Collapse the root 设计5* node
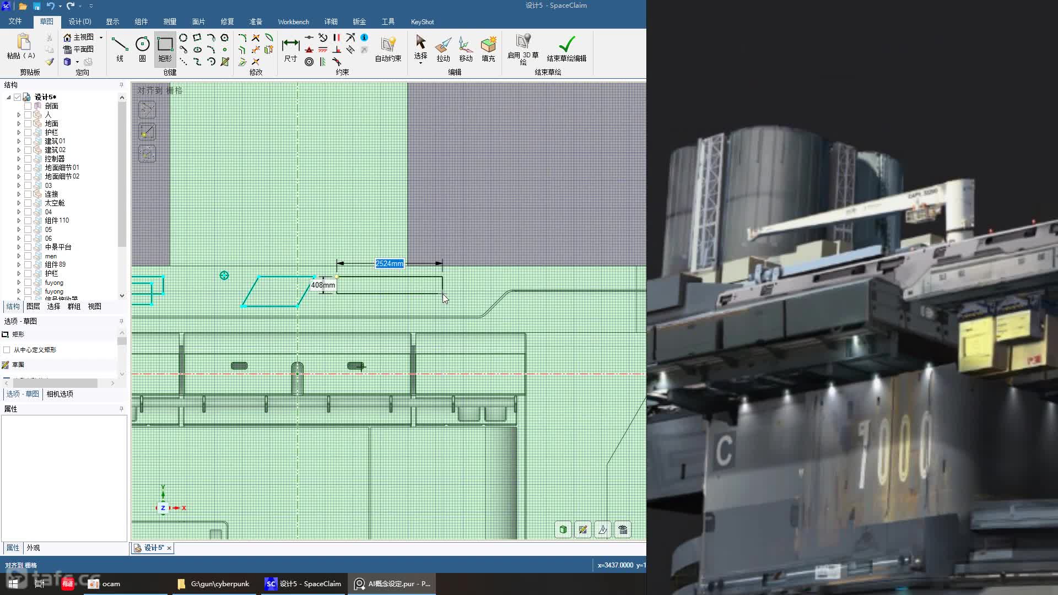 pos(8,97)
